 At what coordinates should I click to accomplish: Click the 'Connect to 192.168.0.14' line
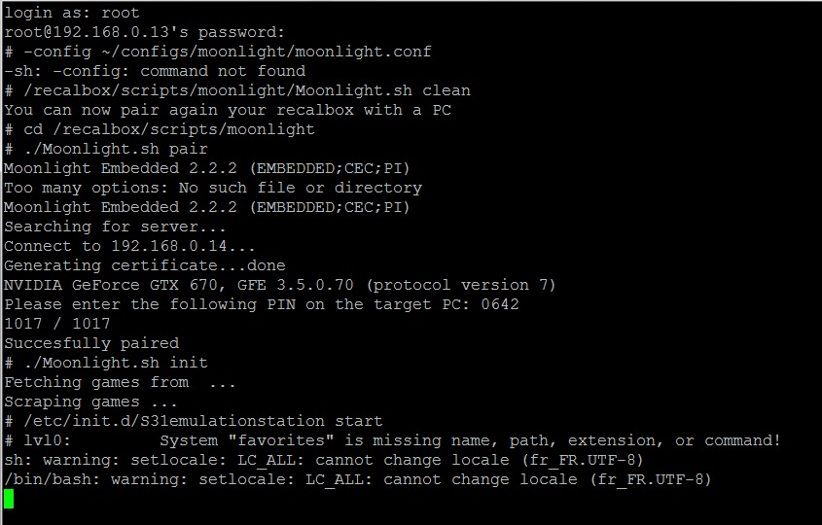tap(129, 246)
